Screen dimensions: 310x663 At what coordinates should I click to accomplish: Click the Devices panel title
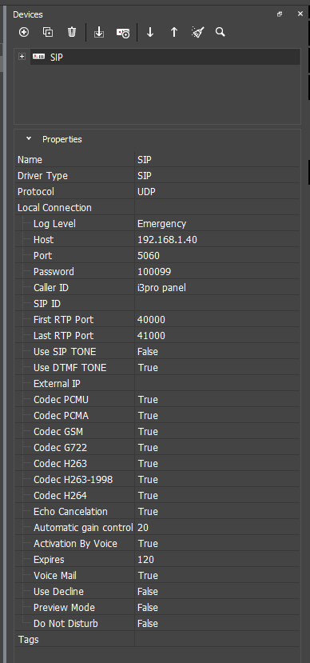tap(28, 15)
